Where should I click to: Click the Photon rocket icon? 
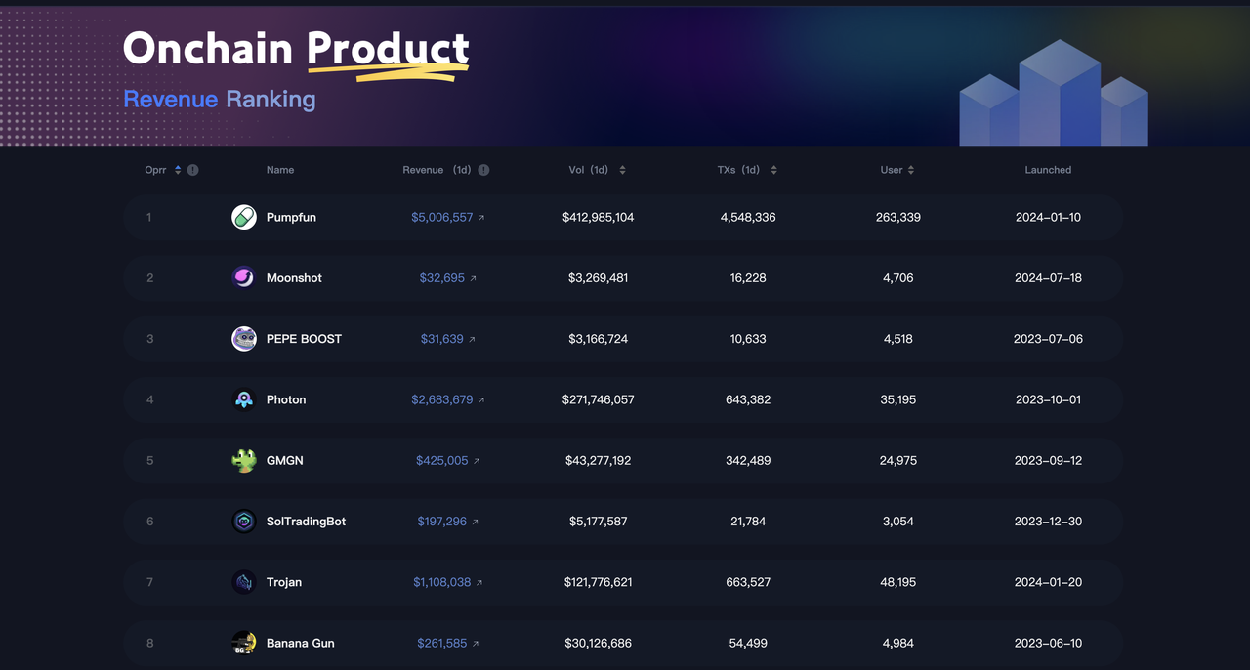[244, 399]
